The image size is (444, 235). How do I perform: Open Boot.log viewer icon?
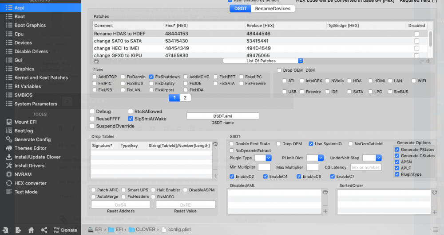[x=9, y=131]
